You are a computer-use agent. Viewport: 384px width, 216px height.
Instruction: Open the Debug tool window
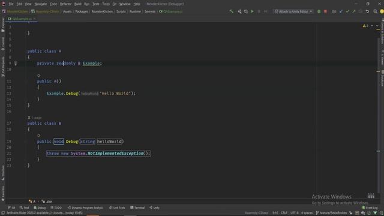tap(40, 208)
